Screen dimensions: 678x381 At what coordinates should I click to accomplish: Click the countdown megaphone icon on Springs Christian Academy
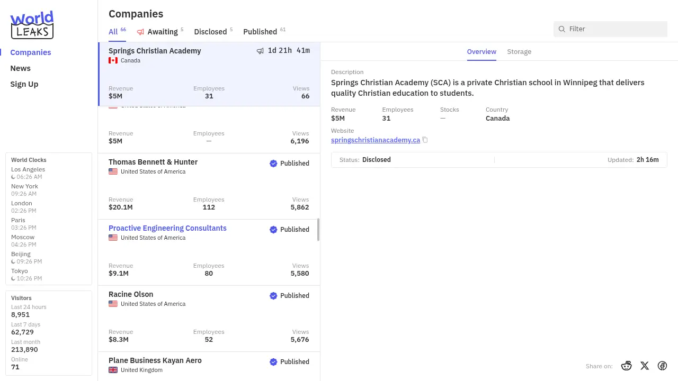pos(260,51)
